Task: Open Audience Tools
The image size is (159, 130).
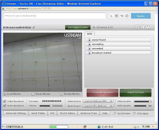Action: pyautogui.click(x=89, y=113)
